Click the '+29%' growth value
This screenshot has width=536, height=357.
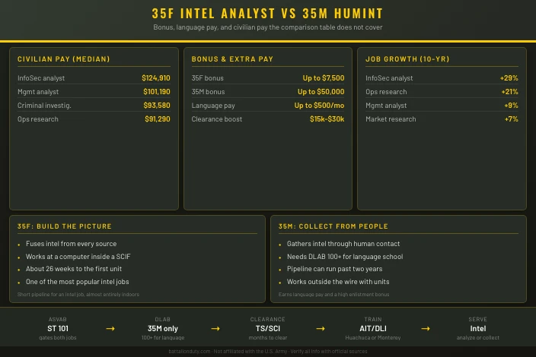click(509, 78)
